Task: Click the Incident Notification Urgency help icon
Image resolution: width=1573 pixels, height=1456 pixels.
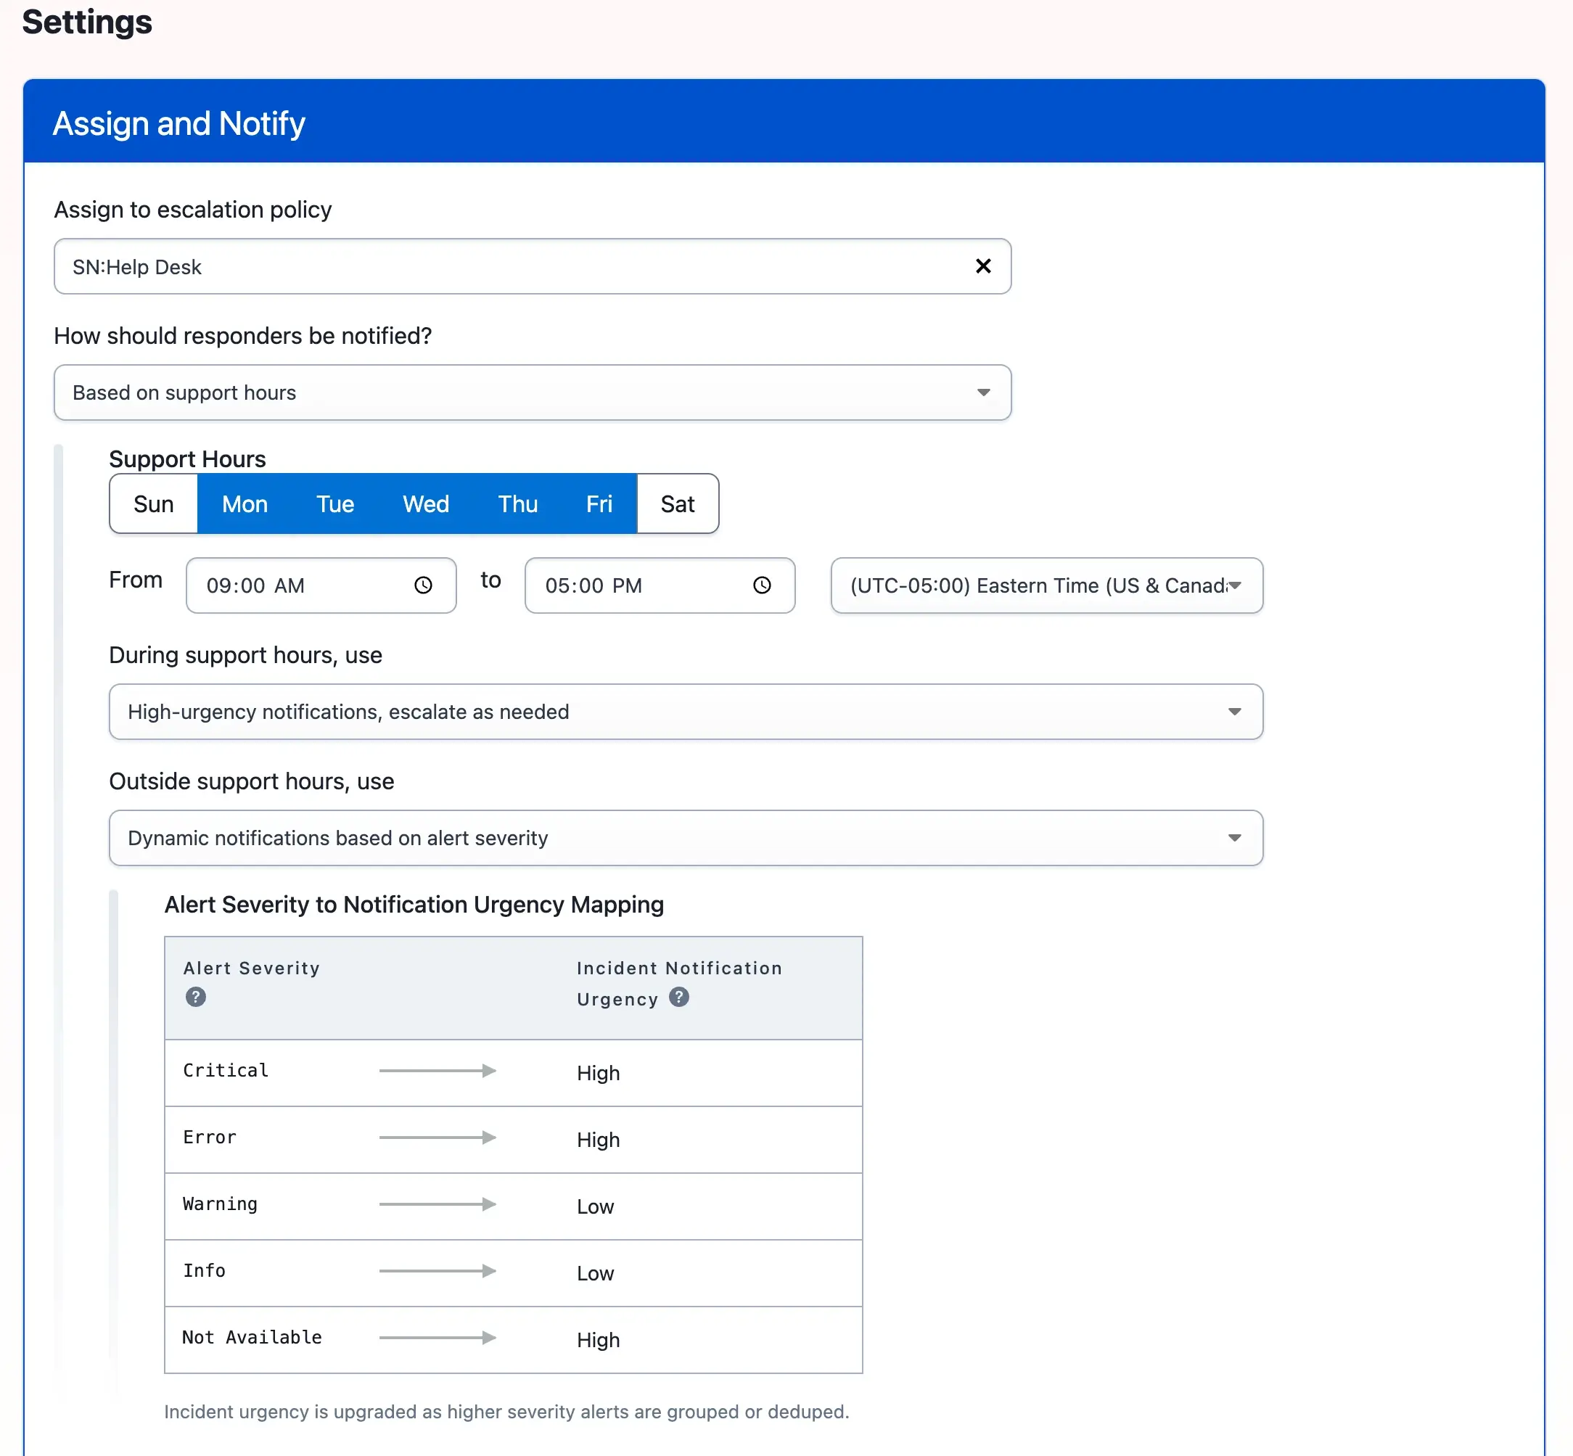Action: [678, 998]
